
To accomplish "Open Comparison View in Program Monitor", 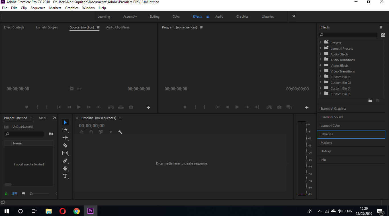I will 289,107.
